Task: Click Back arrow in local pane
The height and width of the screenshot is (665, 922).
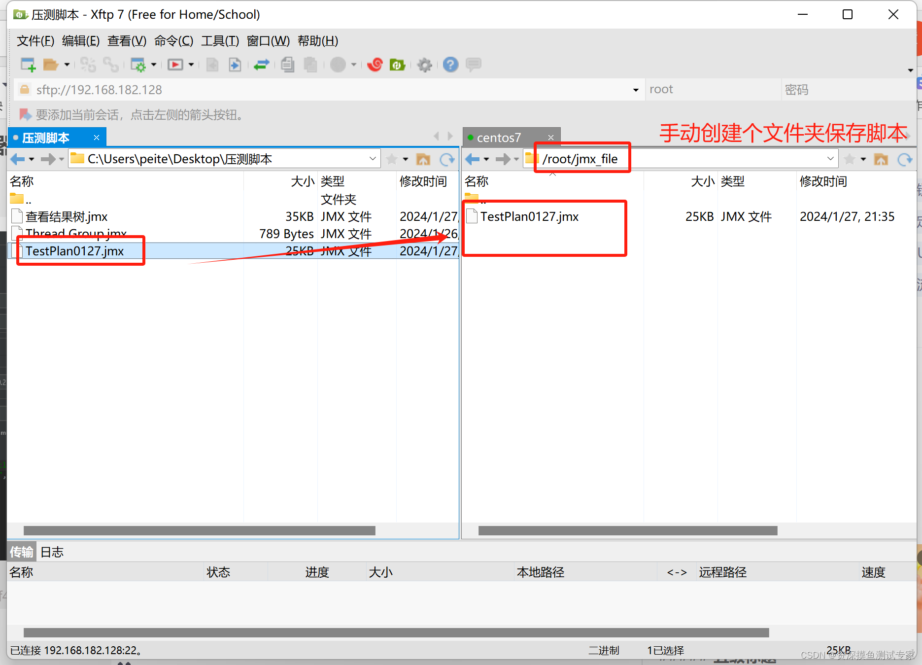Action: tap(18, 159)
